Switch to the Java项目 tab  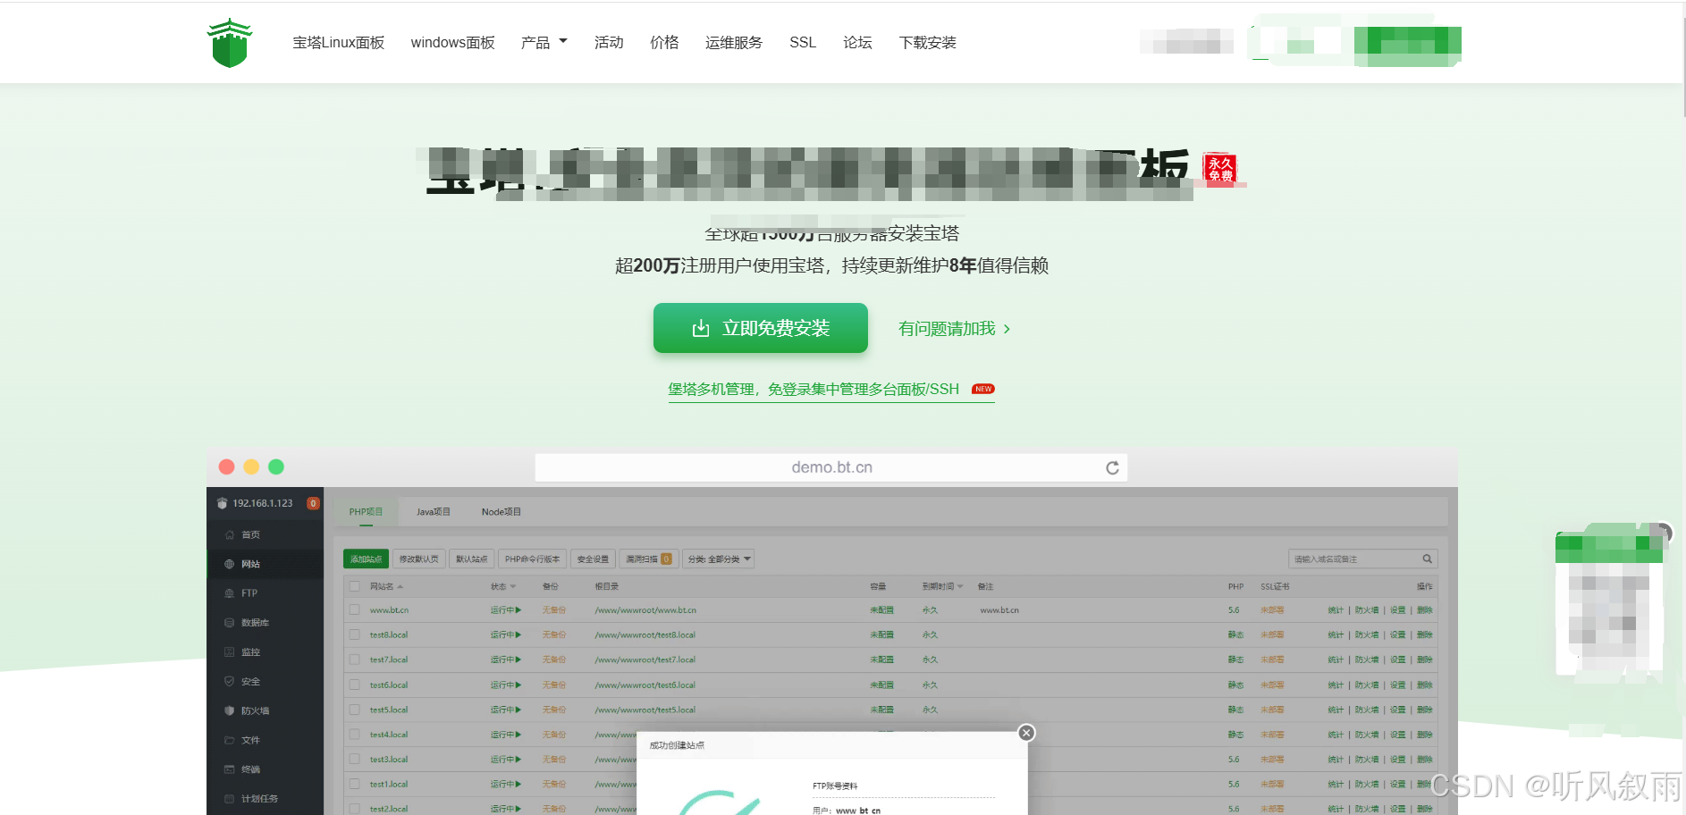pyautogui.click(x=433, y=512)
